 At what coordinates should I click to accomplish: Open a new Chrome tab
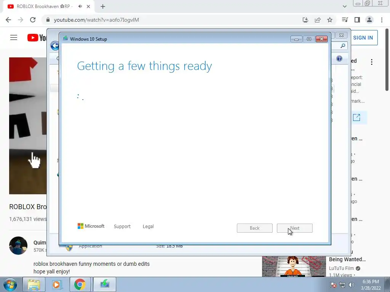coord(103,6)
